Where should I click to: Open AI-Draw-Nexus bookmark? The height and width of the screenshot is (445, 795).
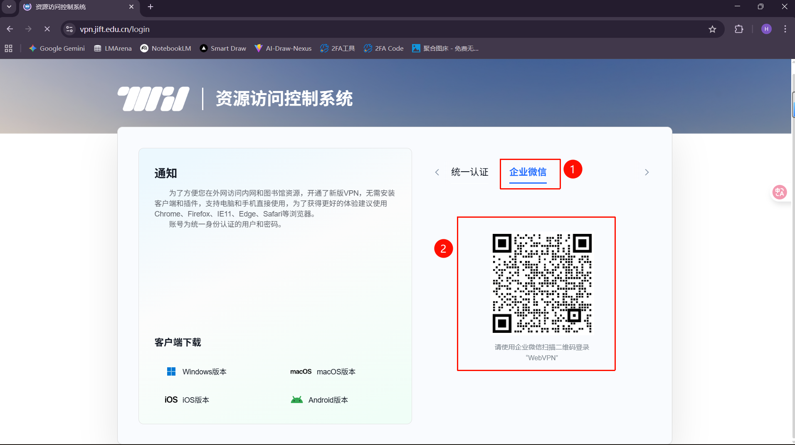(x=283, y=48)
